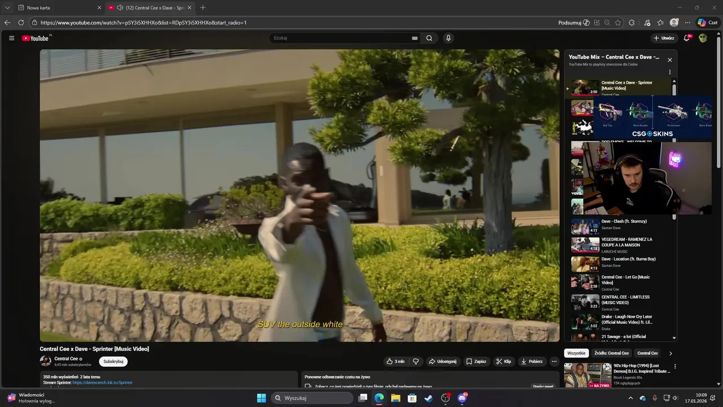Viewport: 723px width, 407px height.
Task: Open media control music icon in toolbar
Action: point(647,23)
